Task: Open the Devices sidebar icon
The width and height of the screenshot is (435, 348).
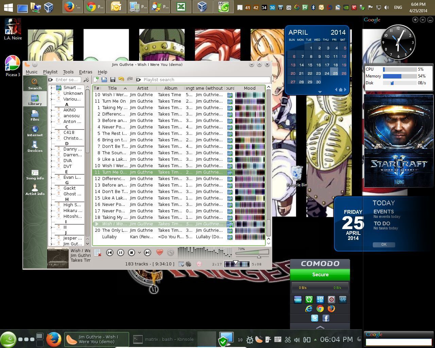Action: click(35, 146)
